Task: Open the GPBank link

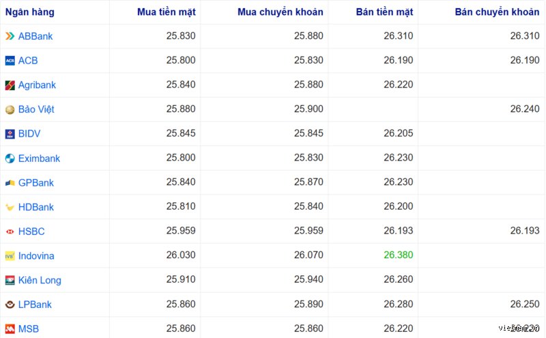Action: [x=36, y=182]
